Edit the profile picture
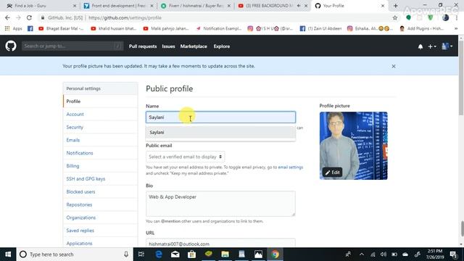 [x=332, y=173]
